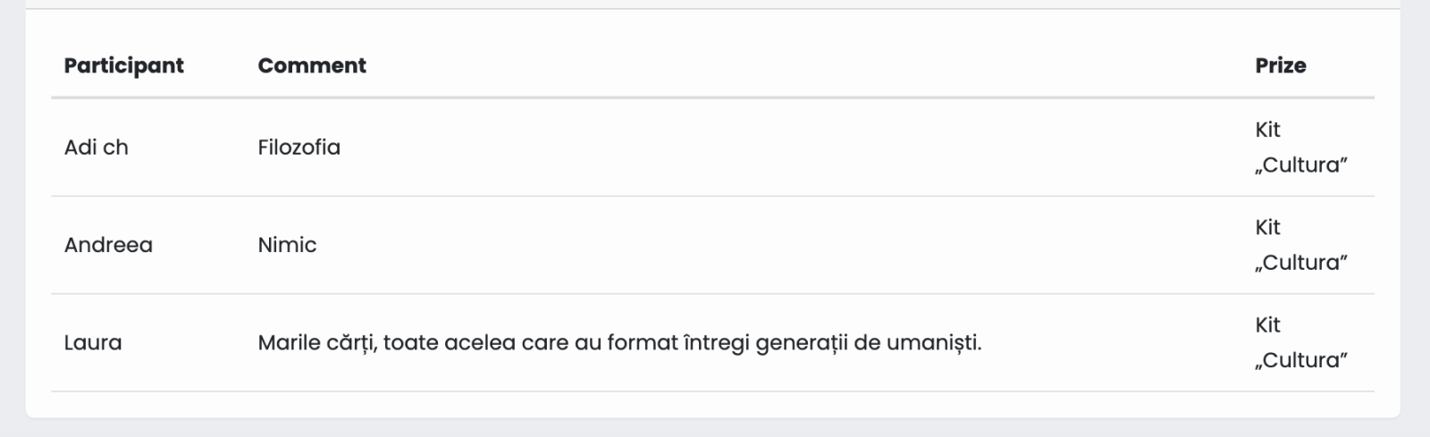Click the word Kit in Andreea's prize

(x=1267, y=227)
